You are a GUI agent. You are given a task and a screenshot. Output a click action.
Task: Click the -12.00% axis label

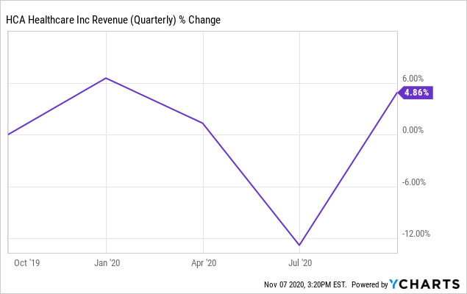tap(416, 234)
